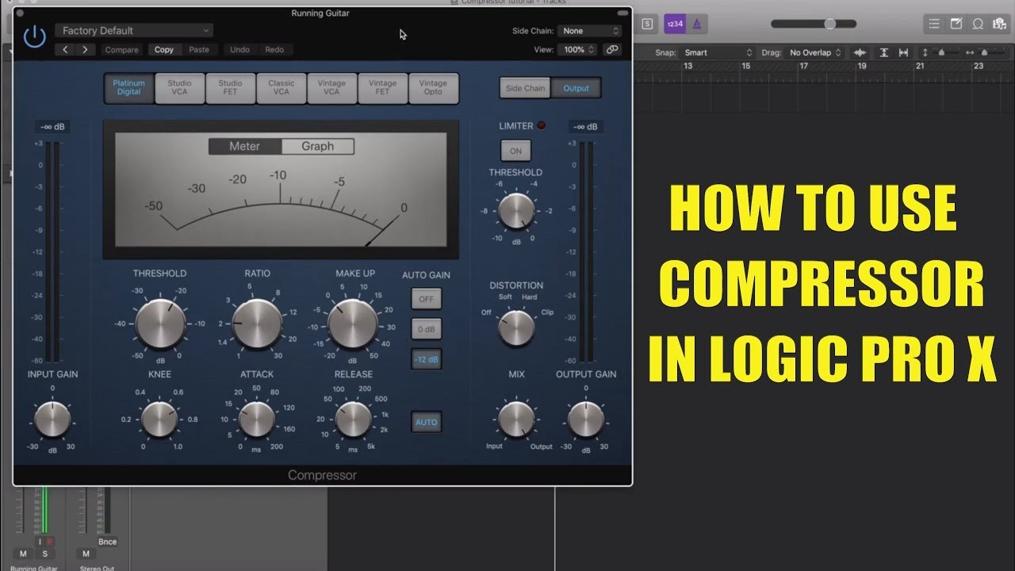Click bar 17 on the ruler
Viewport: 1015px width, 571px height.
click(803, 66)
